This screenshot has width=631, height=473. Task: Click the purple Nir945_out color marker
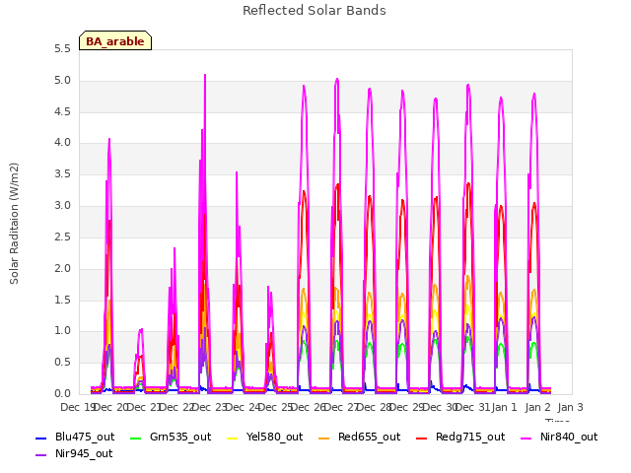click(x=41, y=455)
